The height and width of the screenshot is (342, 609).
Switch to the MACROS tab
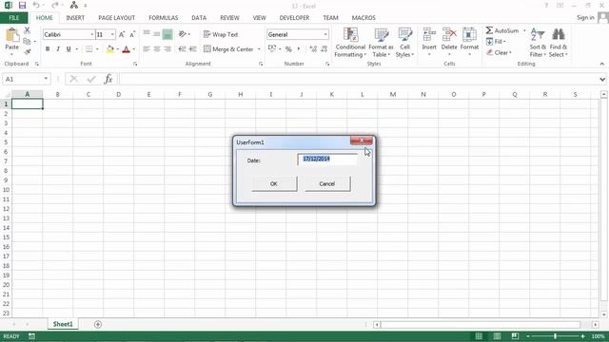363,18
